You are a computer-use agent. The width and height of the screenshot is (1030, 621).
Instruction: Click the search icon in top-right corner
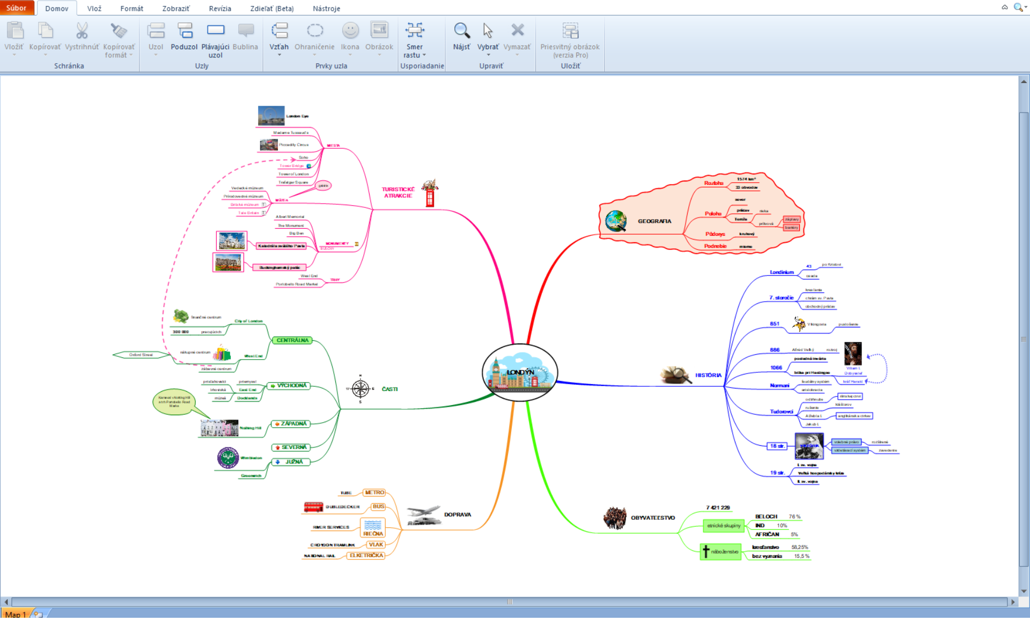tap(1017, 8)
